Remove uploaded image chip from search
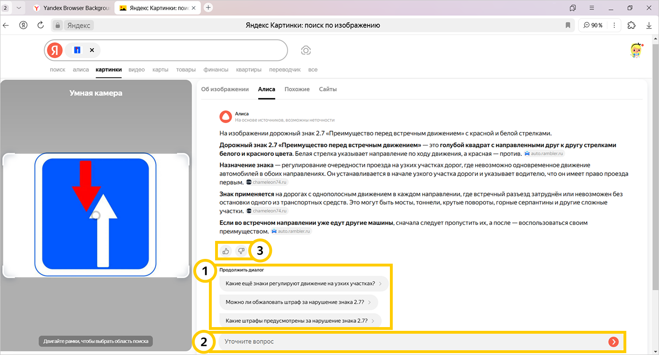Screen dimensions: 659x355 coord(92,50)
